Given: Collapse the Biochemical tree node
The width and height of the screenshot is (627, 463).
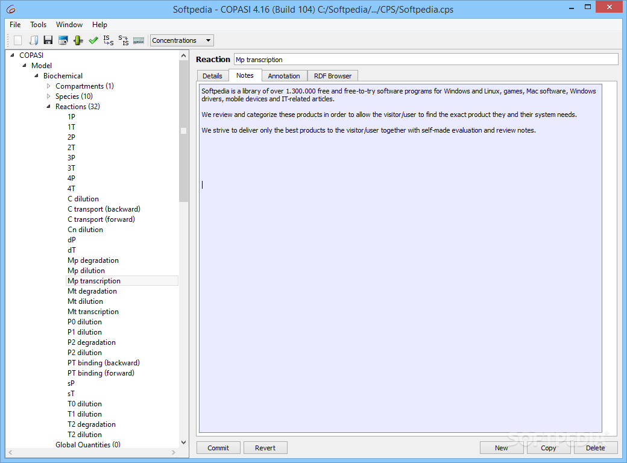Looking at the screenshot, I should 36,75.
